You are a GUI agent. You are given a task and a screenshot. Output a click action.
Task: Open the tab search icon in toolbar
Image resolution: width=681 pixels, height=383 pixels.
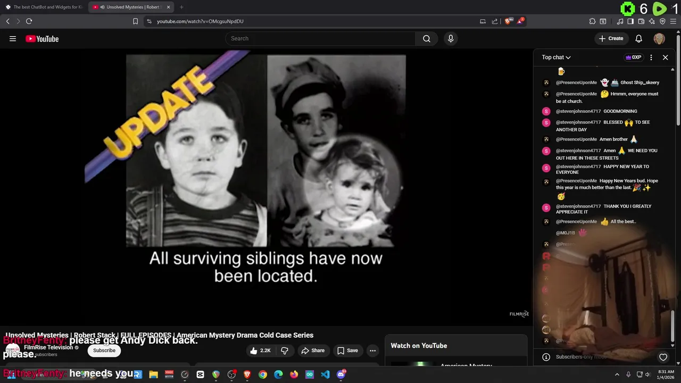[603, 21]
